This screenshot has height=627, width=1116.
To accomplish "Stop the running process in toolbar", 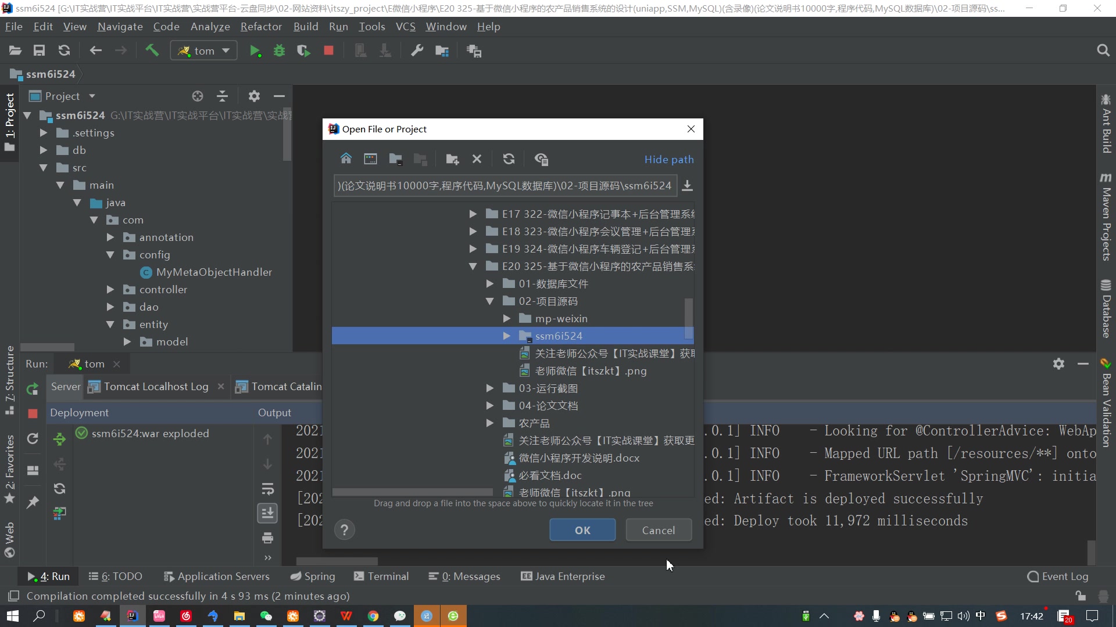I will coord(328,51).
